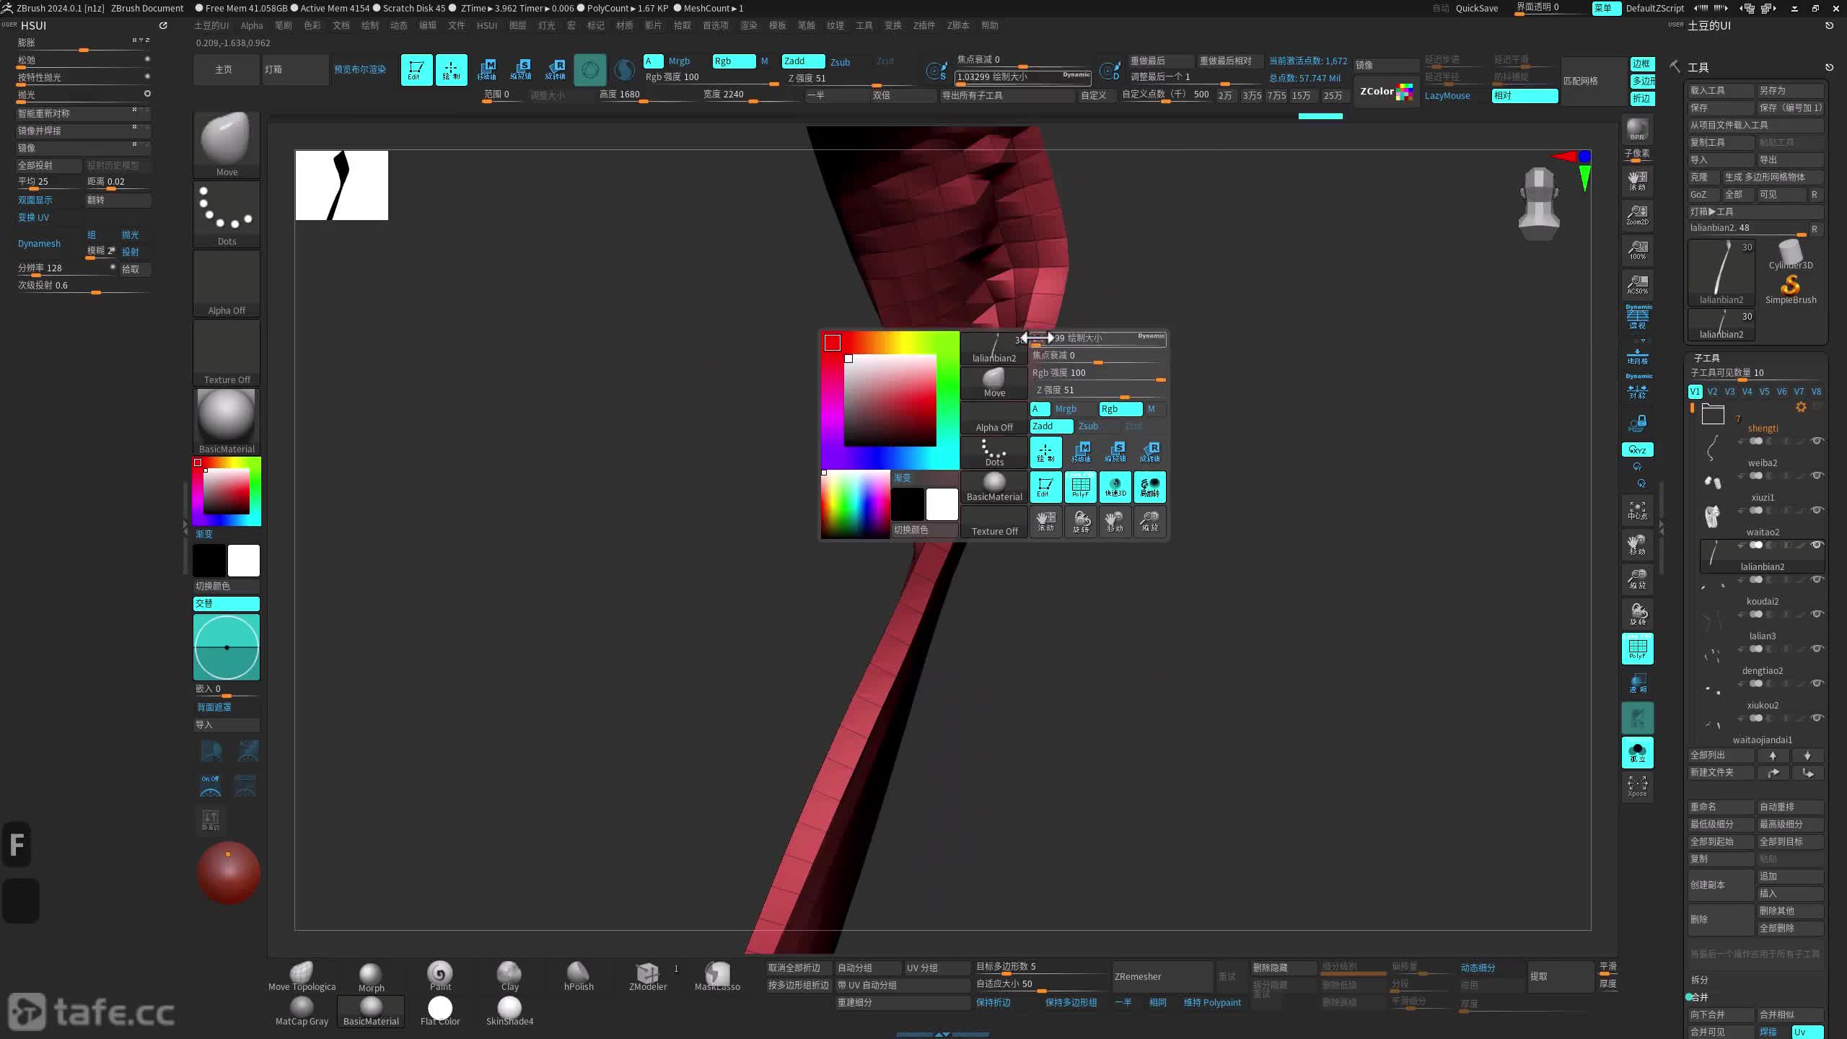1847x1039 pixels.
Task: Open the 色彩 color menu
Action: [x=312, y=25]
